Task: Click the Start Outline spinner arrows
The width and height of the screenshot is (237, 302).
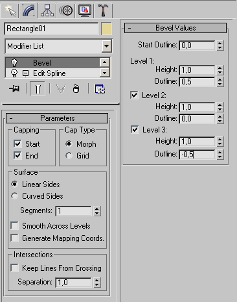Action: [x=220, y=45]
